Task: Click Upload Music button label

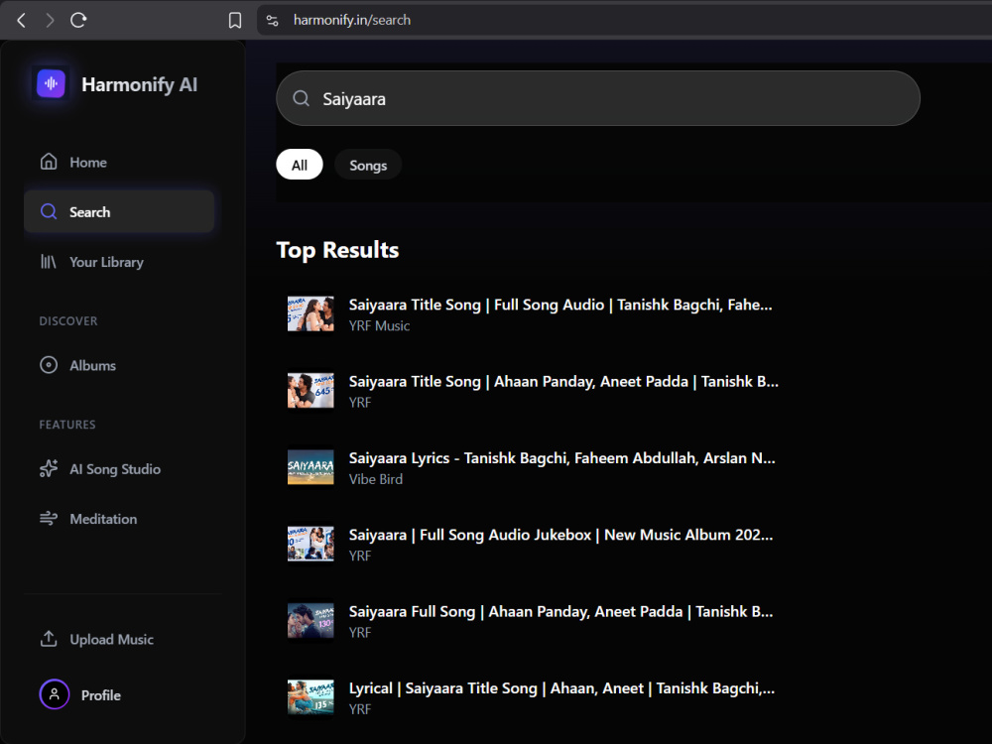Action: (x=111, y=640)
